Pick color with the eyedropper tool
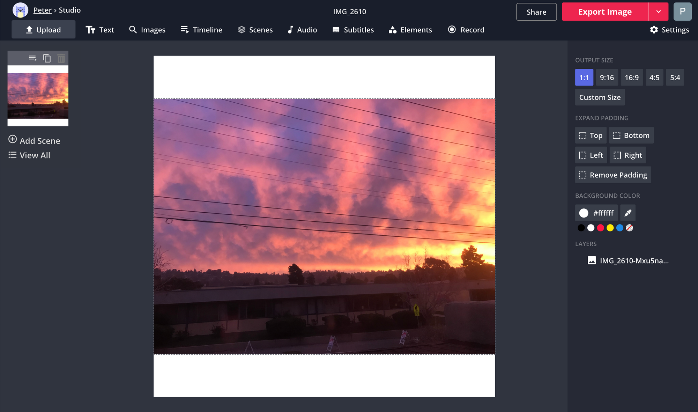Screen dimensions: 698x412 pos(628,213)
